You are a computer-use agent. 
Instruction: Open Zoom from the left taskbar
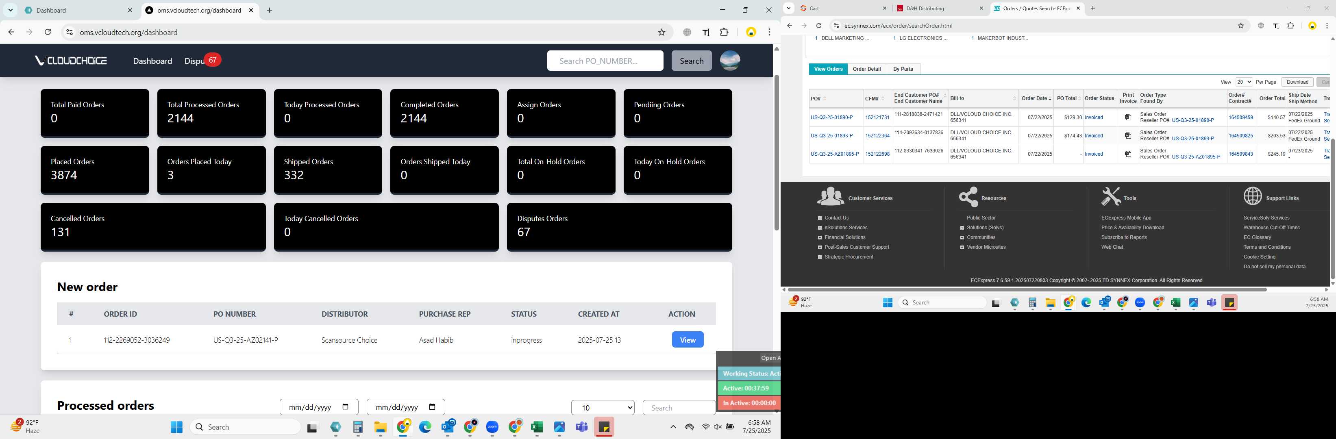492,427
